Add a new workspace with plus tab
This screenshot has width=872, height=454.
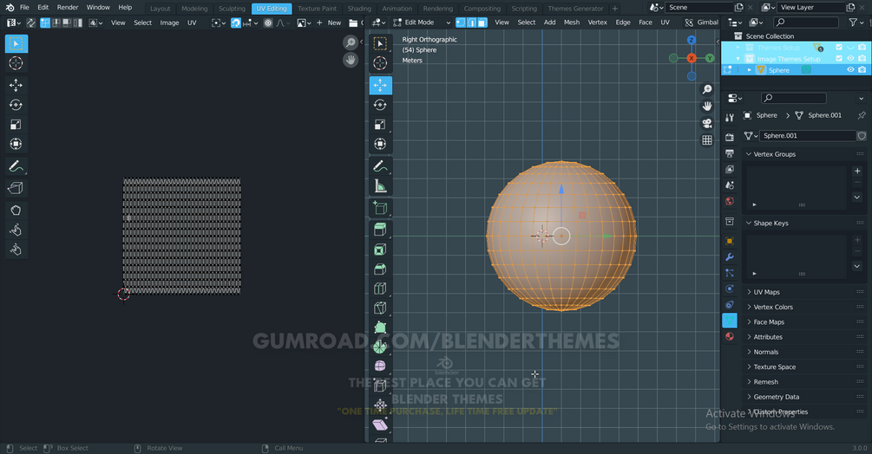(x=614, y=9)
